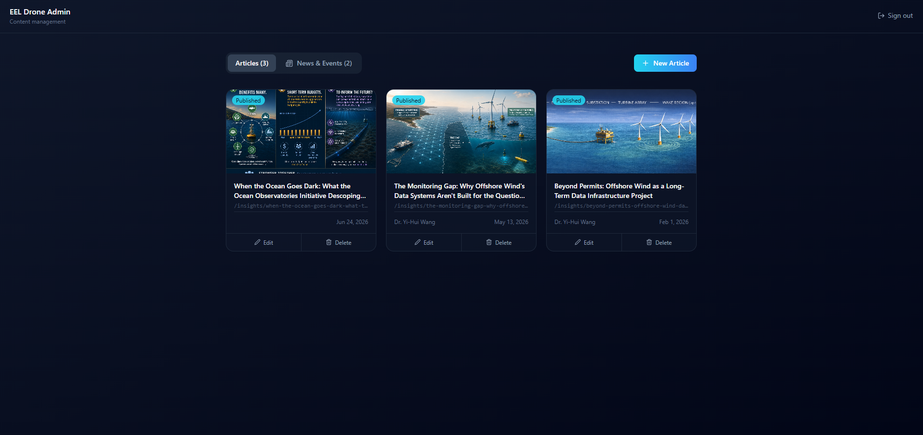Click the Sign out icon
923x435 pixels.
pyautogui.click(x=881, y=16)
